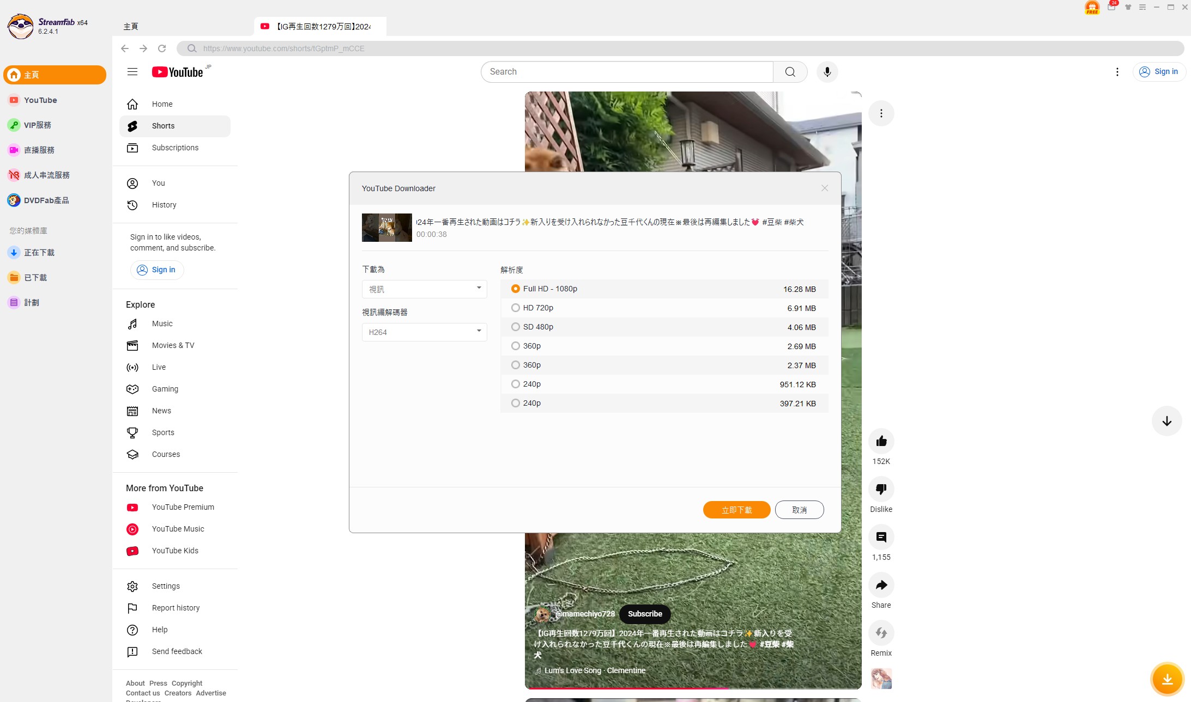
Task: Reload the current page
Action: pos(162,48)
